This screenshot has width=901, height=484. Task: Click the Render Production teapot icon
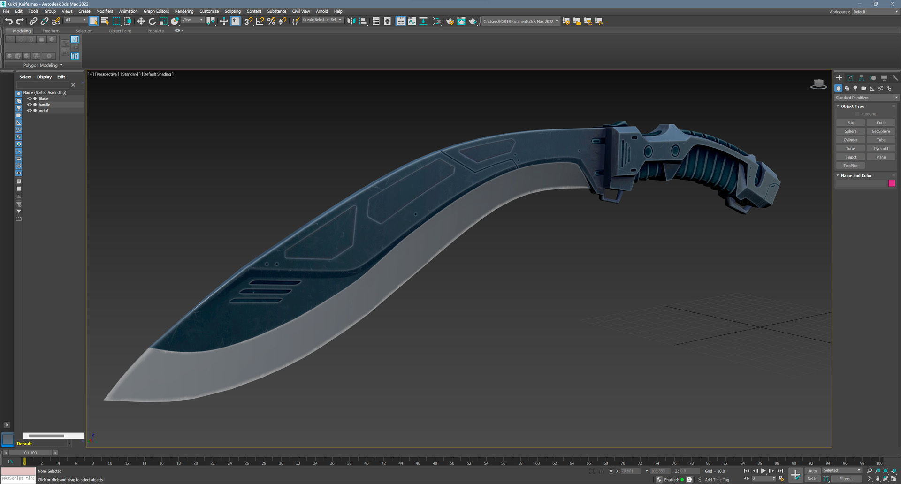point(473,21)
